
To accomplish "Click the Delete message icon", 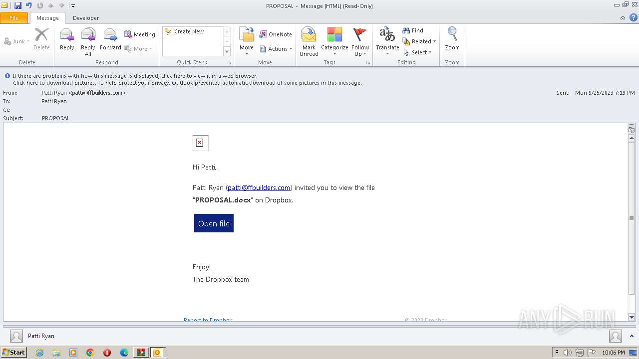I will [41, 39].
